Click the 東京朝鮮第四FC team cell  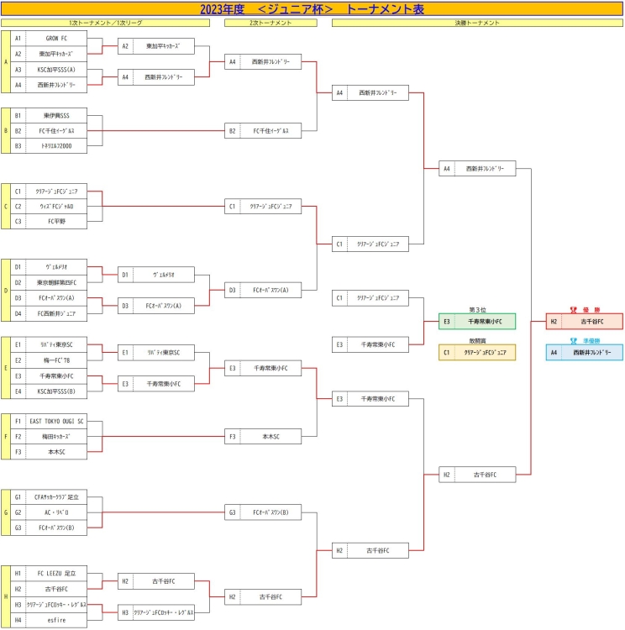point(56,282)
